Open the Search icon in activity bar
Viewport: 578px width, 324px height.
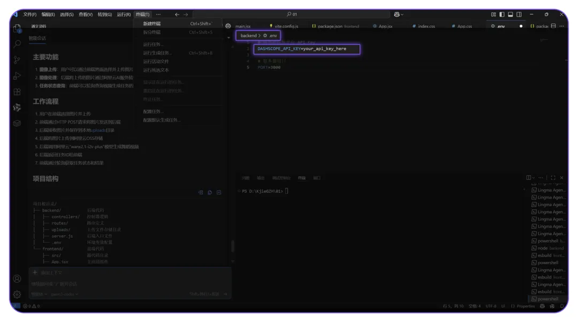(17, 44)
